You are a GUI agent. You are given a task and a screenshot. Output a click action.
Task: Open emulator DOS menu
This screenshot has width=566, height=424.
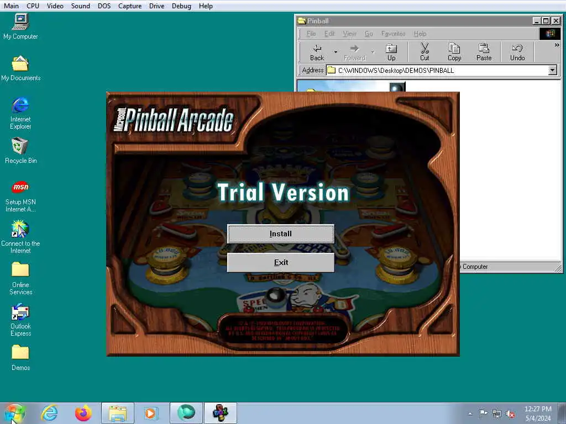[x=104, y=6]
